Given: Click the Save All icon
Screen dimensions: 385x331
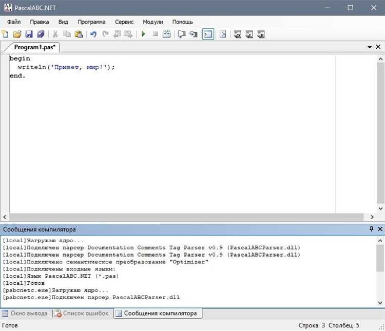Looking at the screenshot, I should [41, 34].
